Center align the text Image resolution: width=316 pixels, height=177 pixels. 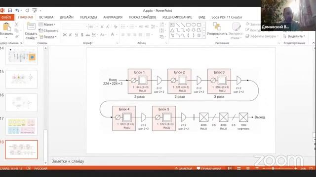pos(128,35)
